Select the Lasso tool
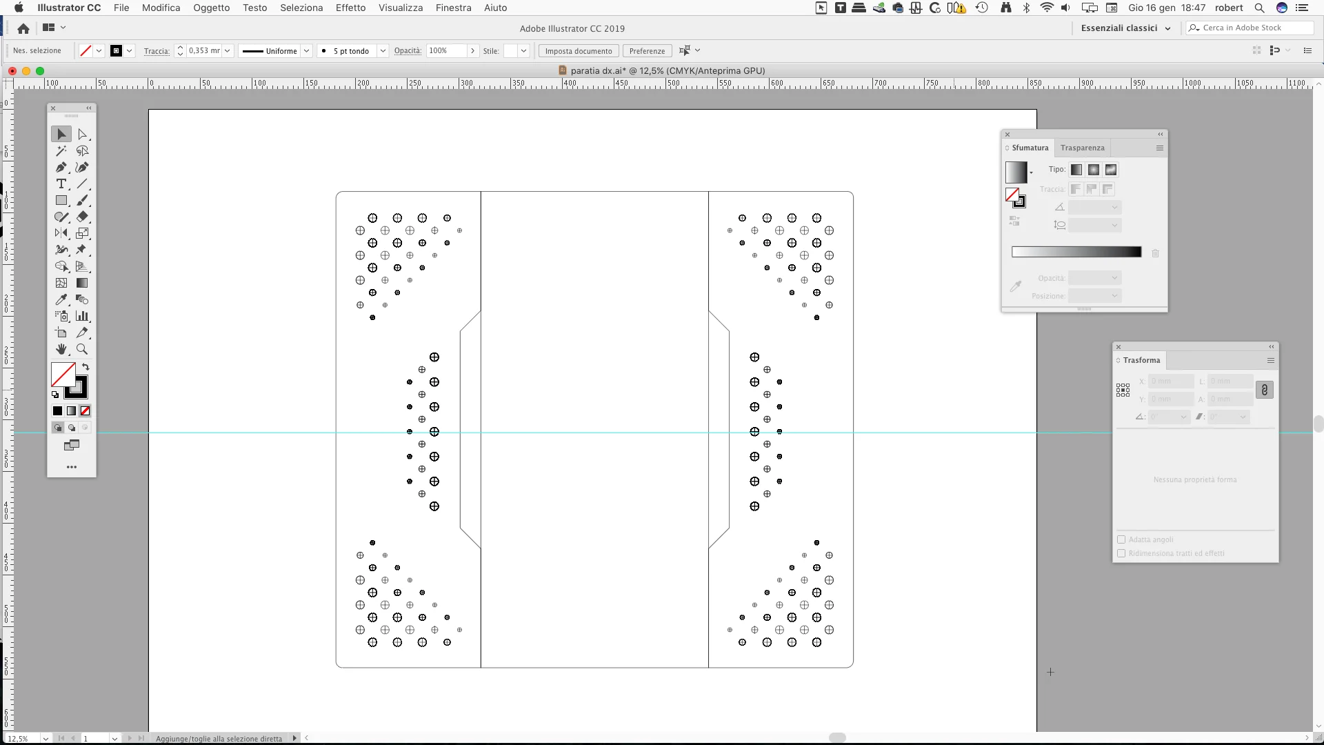The image size is (1324, 745). [x=82, y=150]
